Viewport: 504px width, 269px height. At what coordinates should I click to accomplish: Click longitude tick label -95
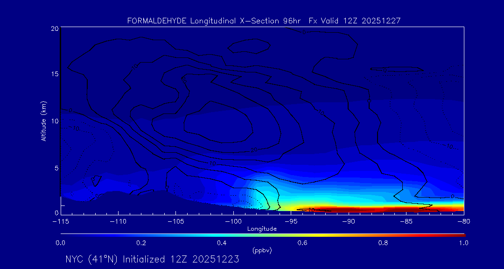click(x=291, y=221)
